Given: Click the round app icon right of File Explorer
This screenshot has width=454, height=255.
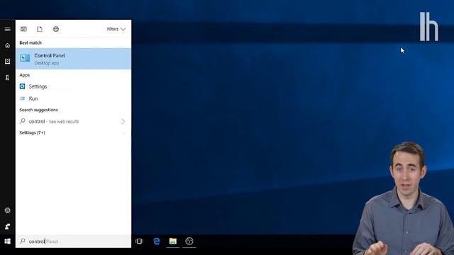Looking at the screenshot, I should click(x=189, y=241).
